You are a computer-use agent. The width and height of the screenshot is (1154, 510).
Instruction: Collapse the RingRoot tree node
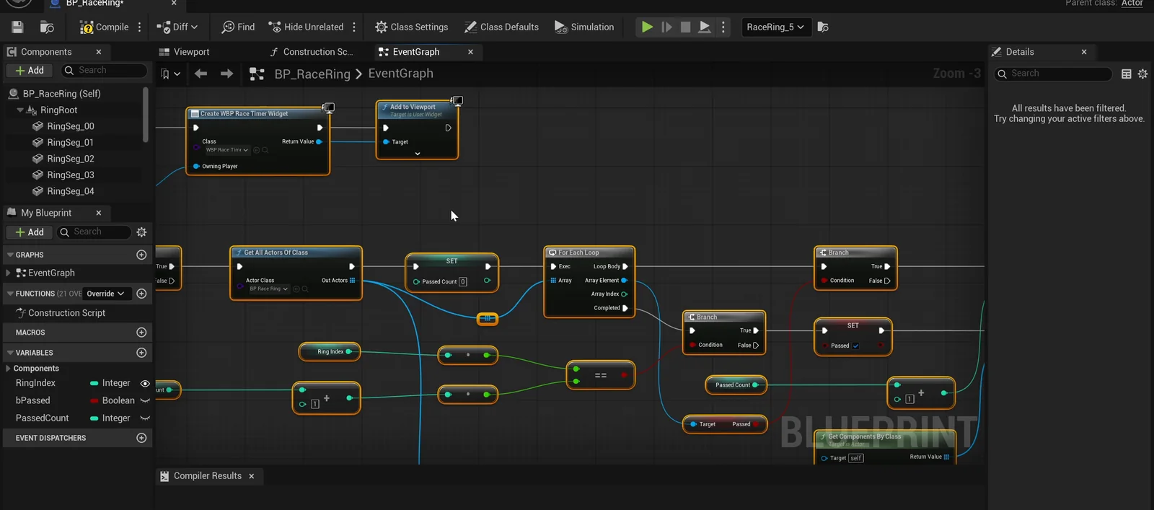pos(20,110)
